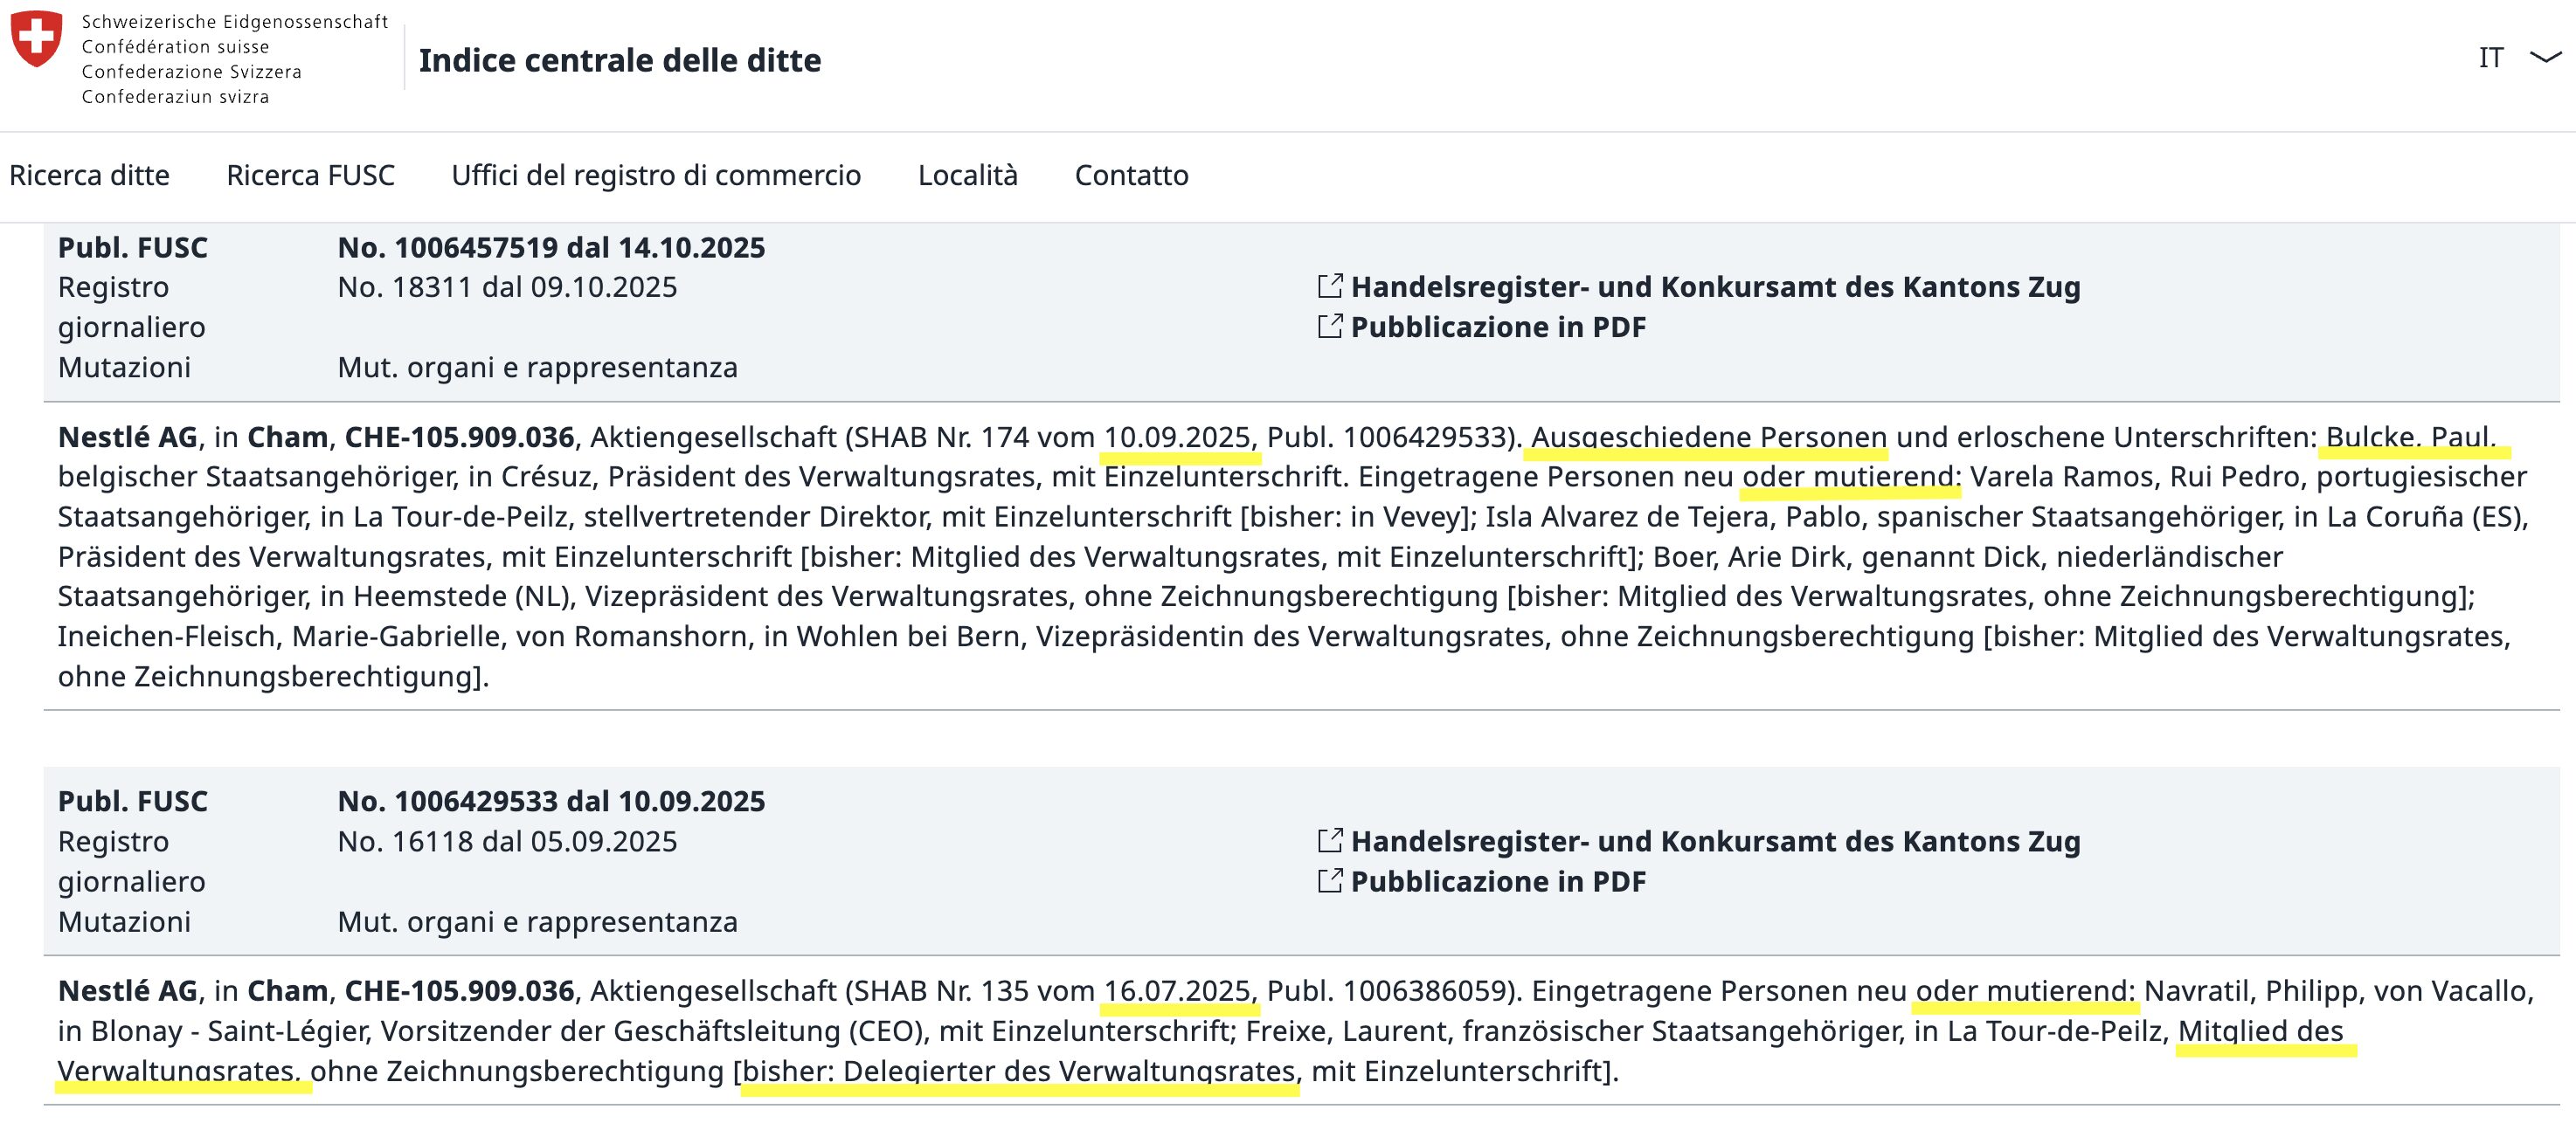Viewport: 2576px width, 1144px height.
Task: Open the IT language selector
Action: click(2490, 58)
